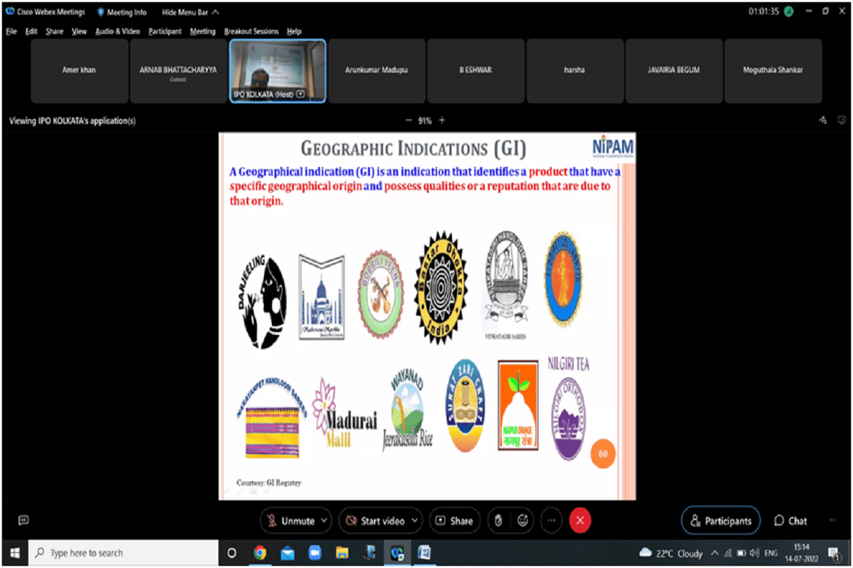853x568 pixels.
Task: Open Google Chrome from the taskbar
Action: click(x=260, y=553)
